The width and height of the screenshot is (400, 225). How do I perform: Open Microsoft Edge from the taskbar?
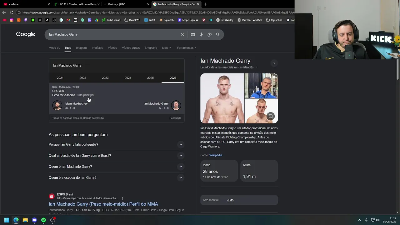point(16,220)
